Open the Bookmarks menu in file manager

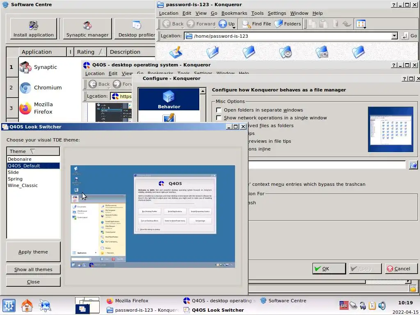pyautogui.click(x=234, y=13)
